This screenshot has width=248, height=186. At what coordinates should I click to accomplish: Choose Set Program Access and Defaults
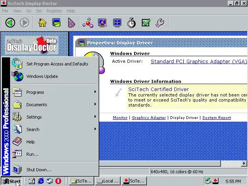[54, 64]
